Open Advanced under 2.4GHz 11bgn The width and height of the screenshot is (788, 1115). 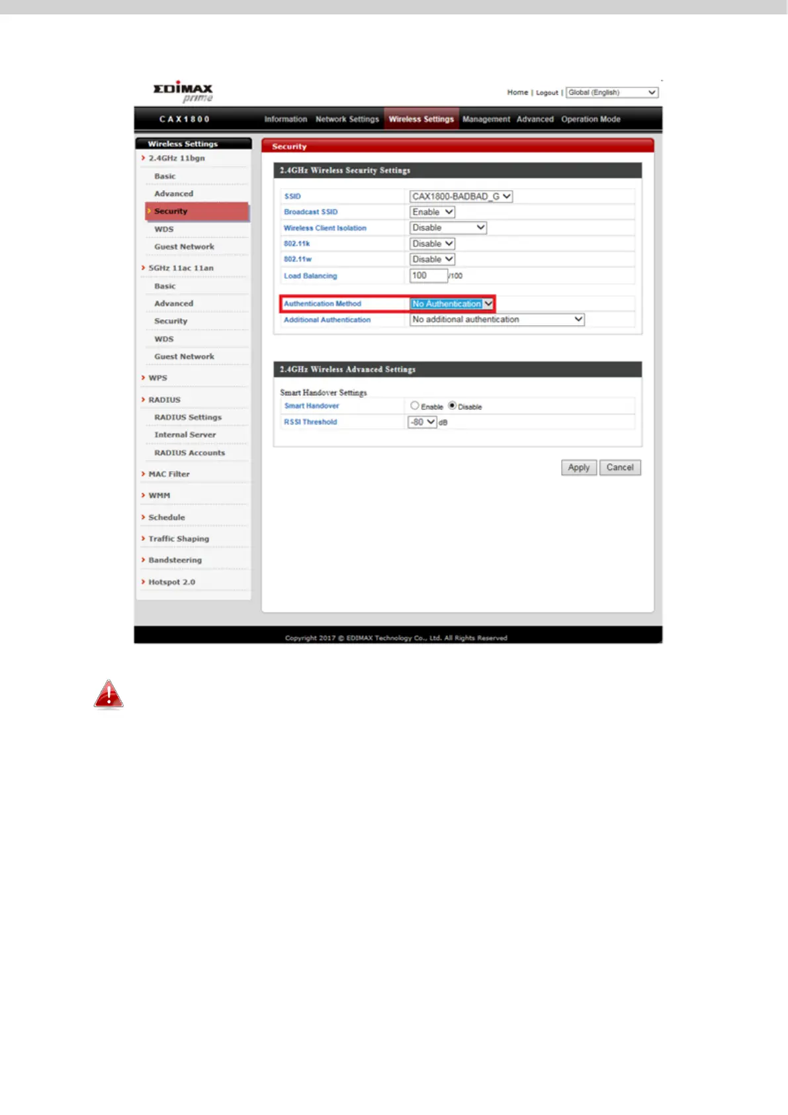[174, 194]
